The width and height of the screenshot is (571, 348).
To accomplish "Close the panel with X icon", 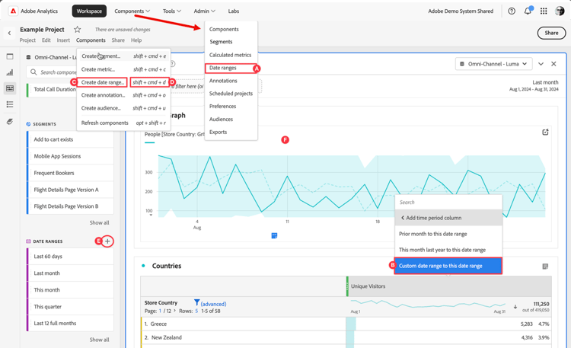I will (553, 64).
